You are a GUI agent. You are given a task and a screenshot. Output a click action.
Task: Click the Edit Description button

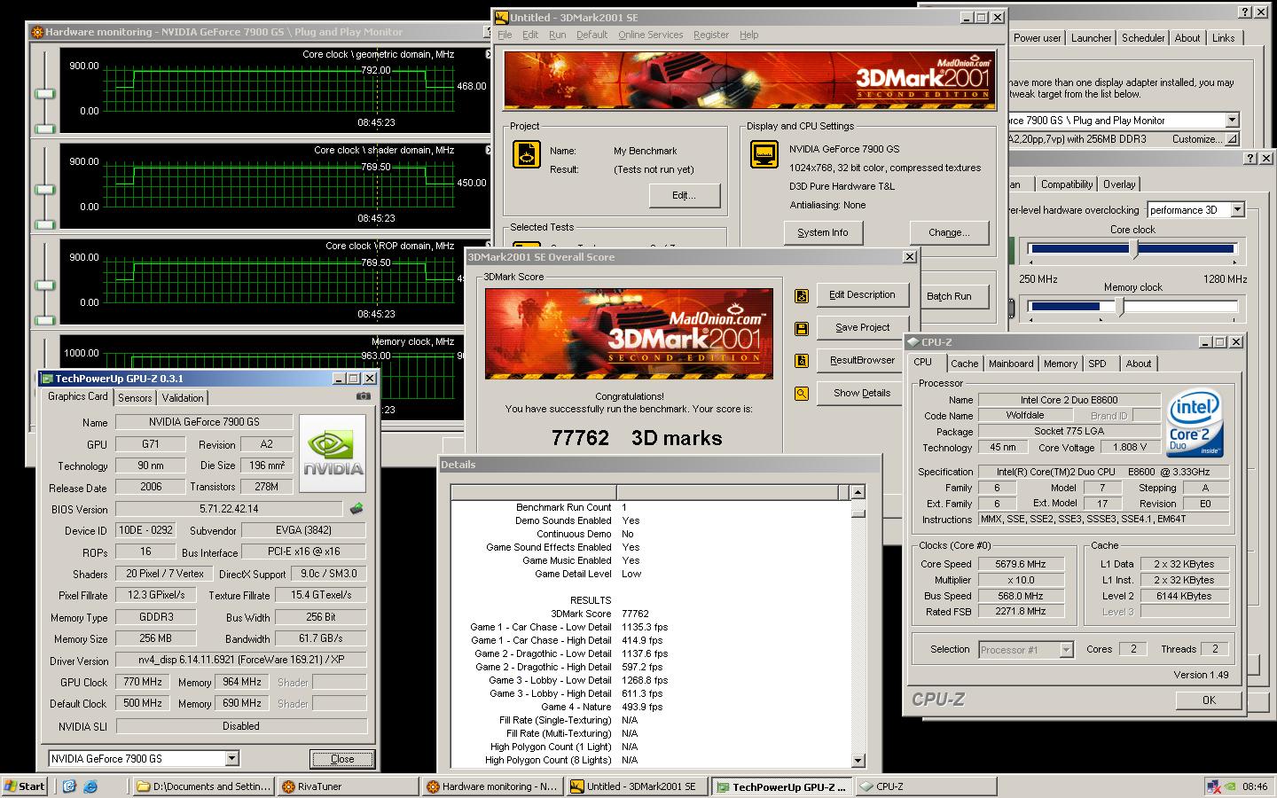pyautogui.click(x=862, y=295)
